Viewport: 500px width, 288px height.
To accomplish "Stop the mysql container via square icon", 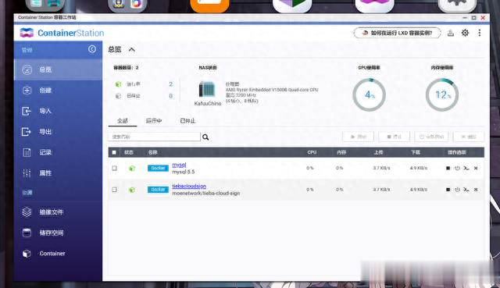I will coord(448,168).
